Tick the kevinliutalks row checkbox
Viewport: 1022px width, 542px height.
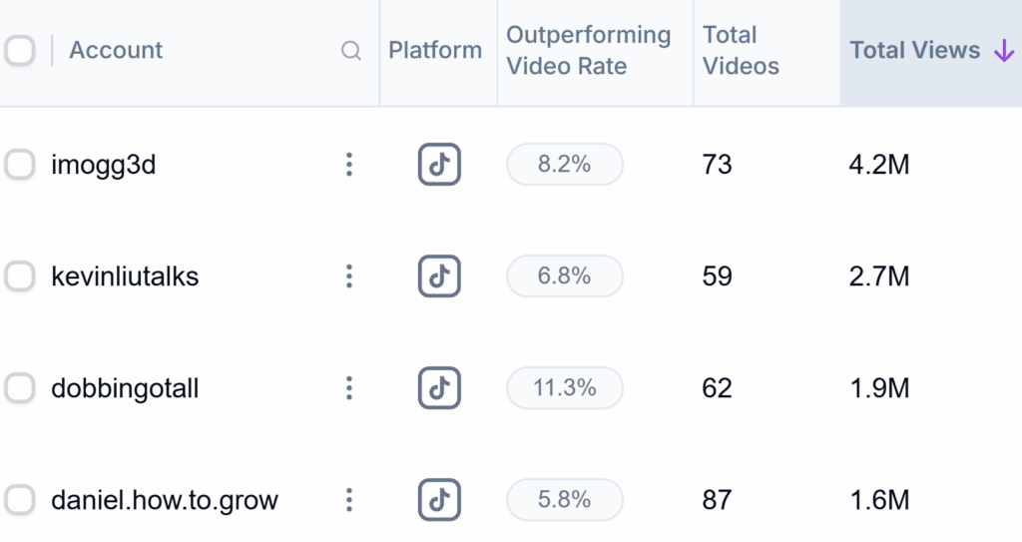20,276
